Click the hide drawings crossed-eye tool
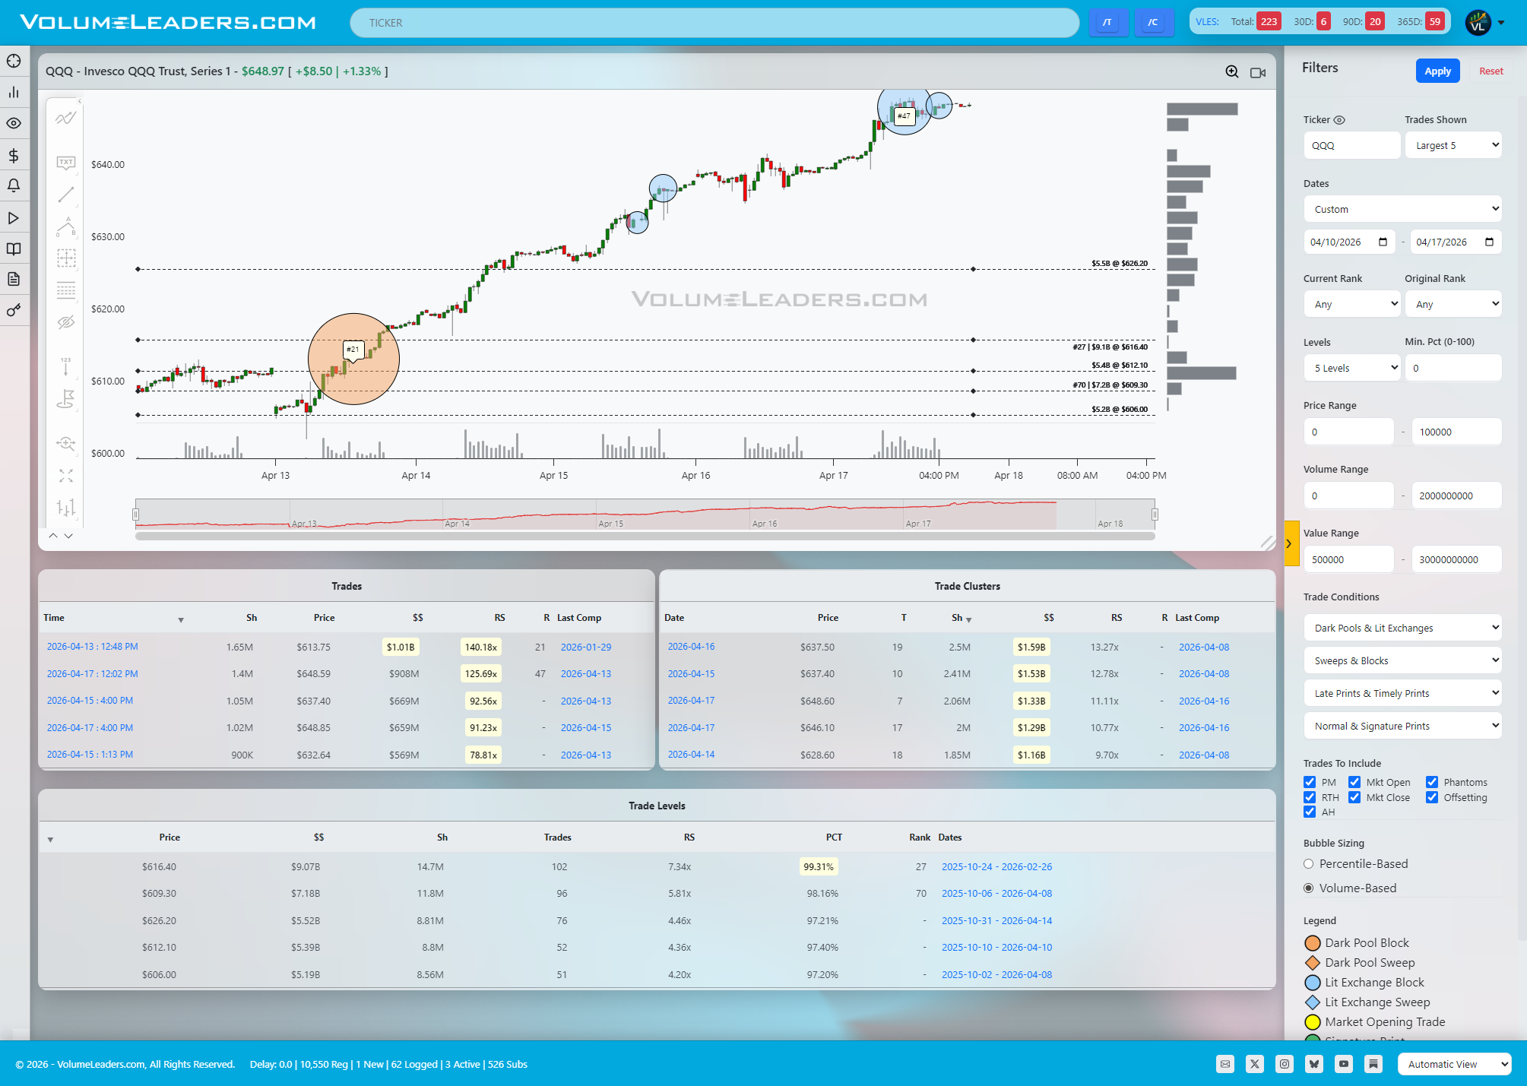 coord(66,322)
